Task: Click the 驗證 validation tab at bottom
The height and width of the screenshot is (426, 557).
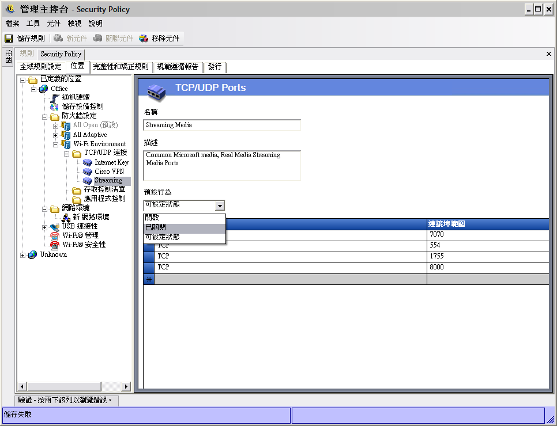Action: coord(66,400)
